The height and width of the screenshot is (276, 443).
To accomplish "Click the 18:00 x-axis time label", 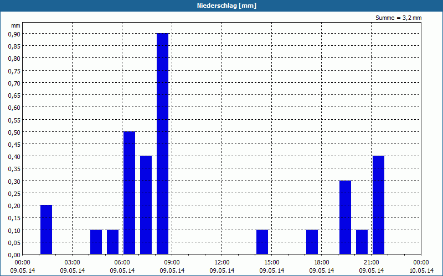I will click(322, 263).
